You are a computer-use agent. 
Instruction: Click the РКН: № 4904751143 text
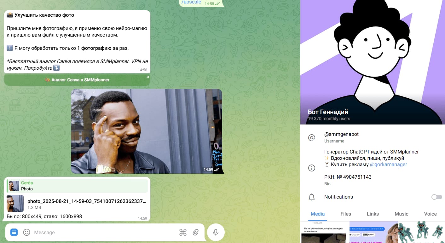(348, 177)
